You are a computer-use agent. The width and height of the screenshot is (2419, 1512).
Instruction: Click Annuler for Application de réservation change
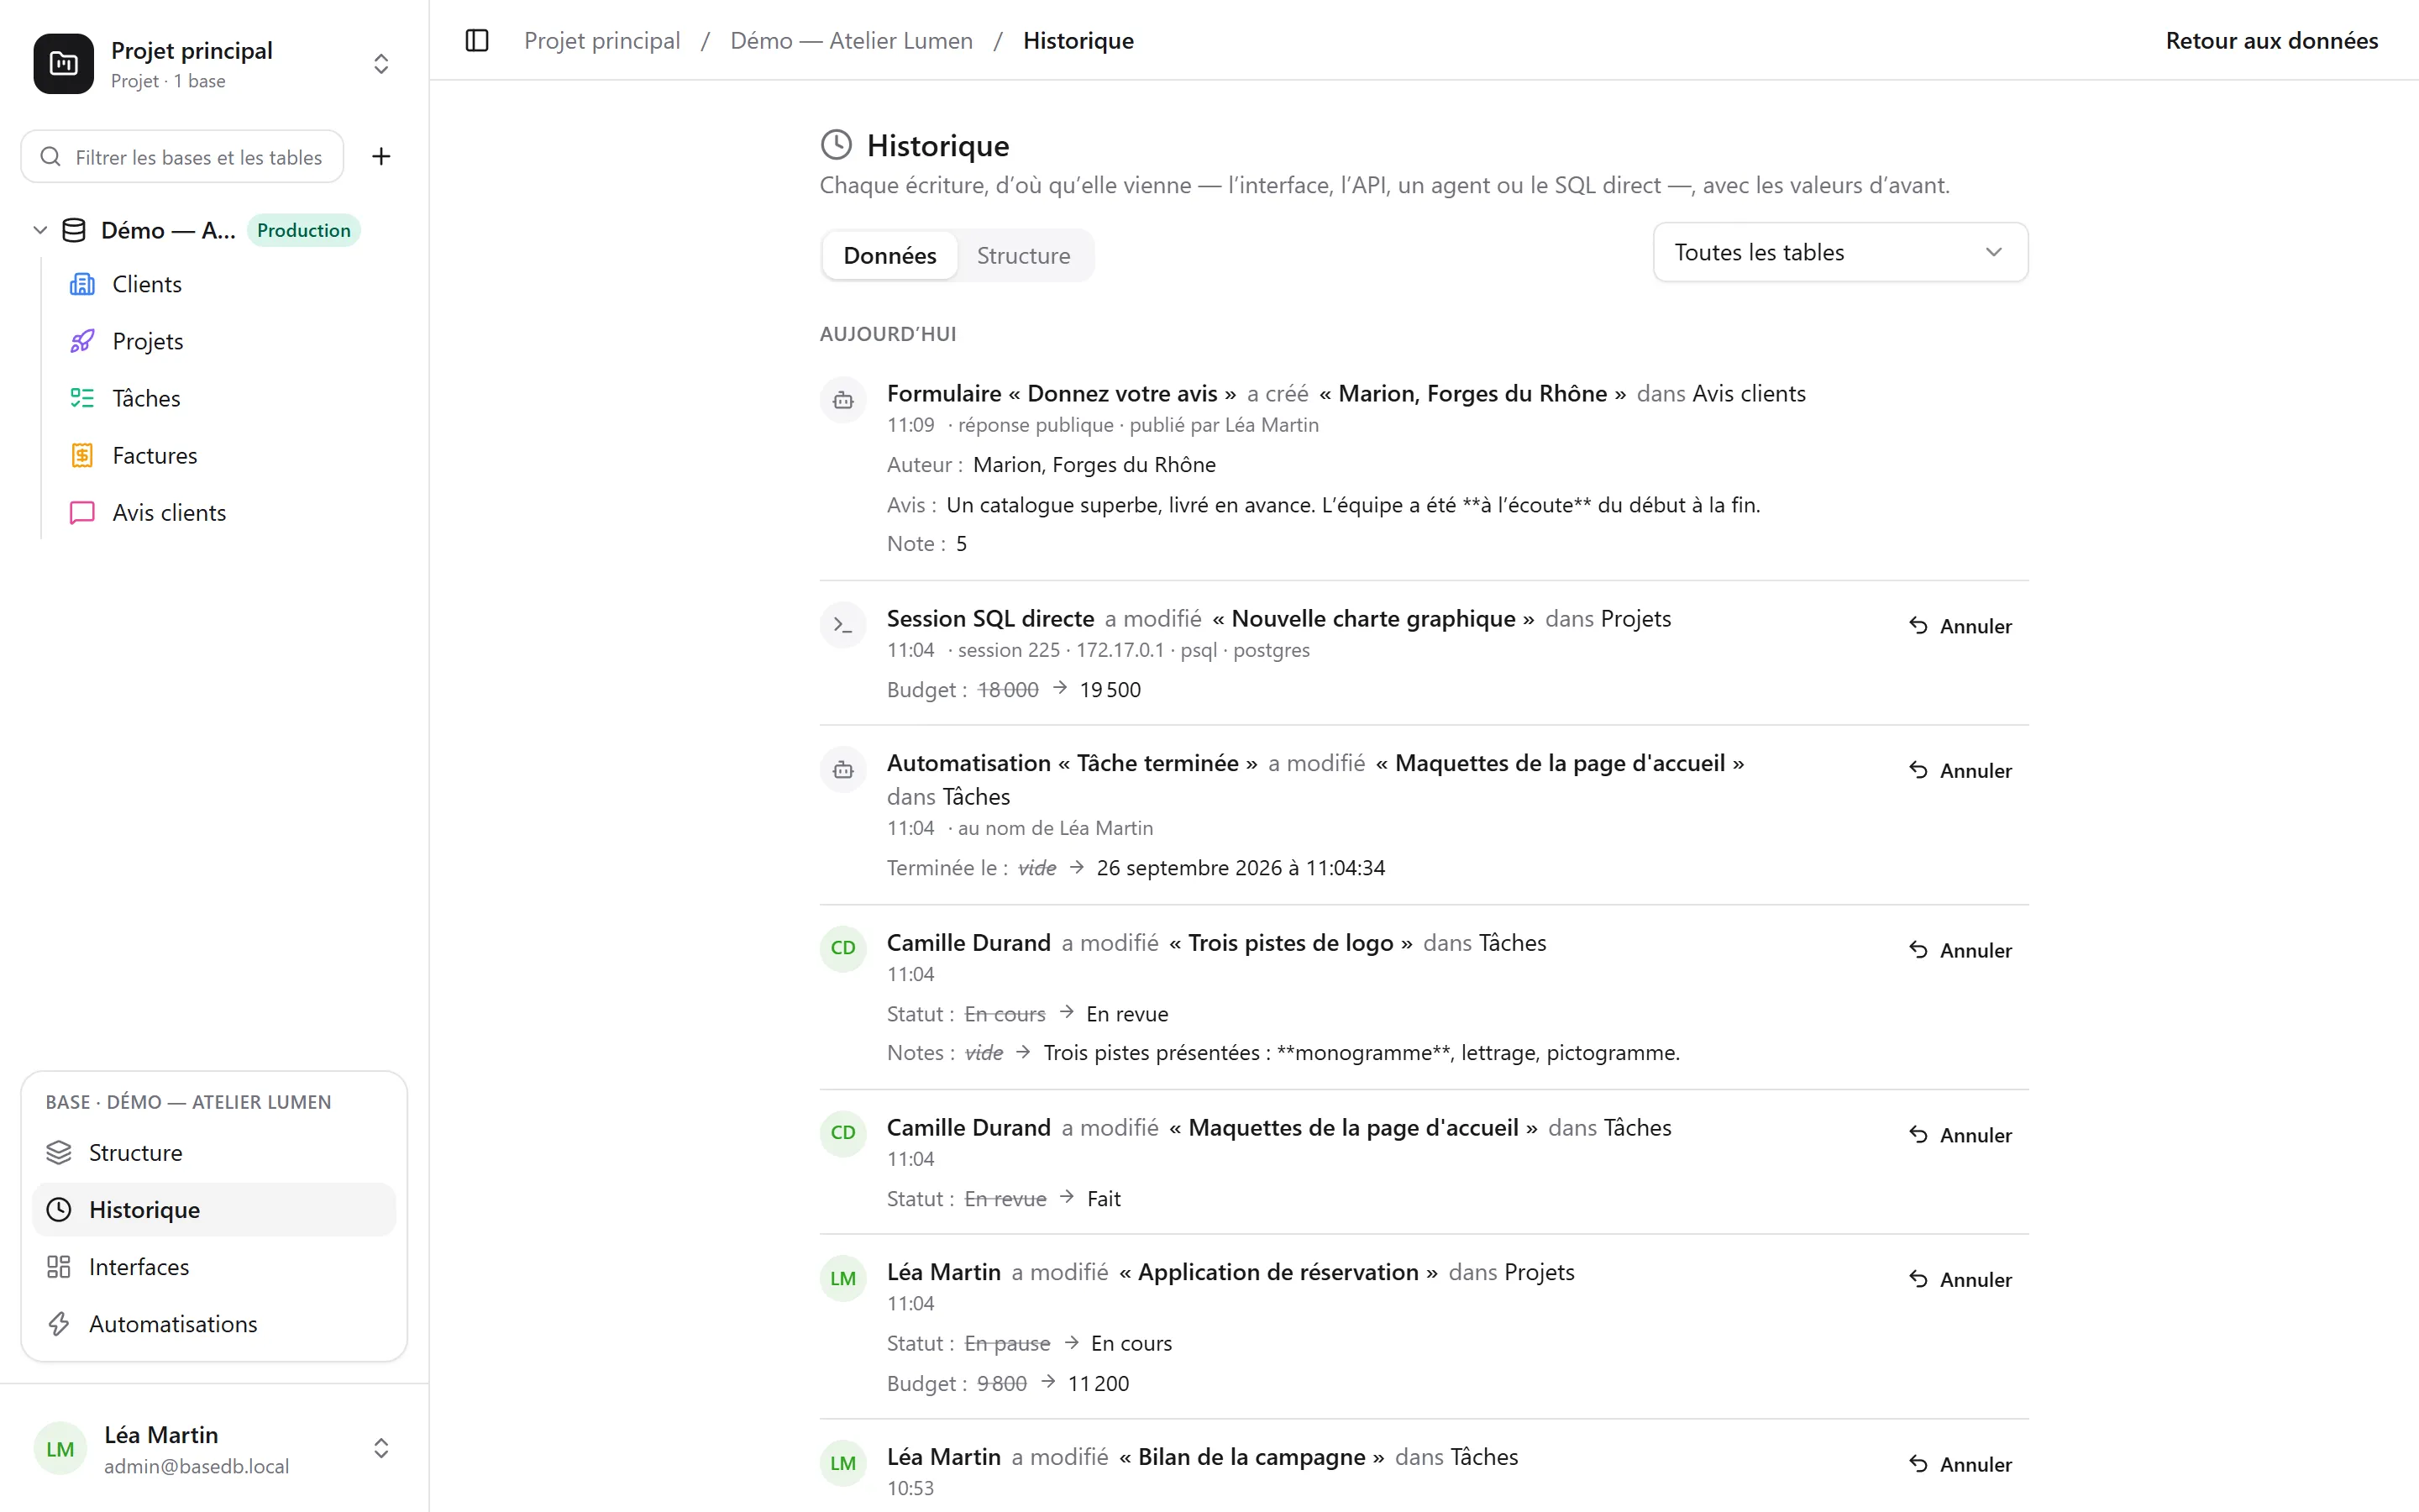(x=1960, y=1279)
